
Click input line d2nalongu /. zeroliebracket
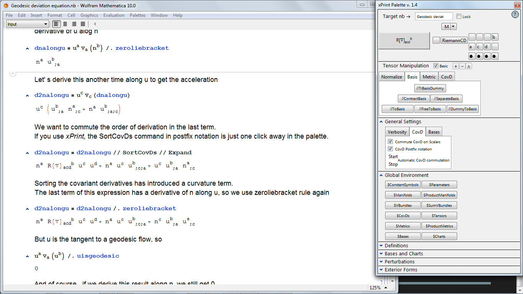[x=105, y=209]
